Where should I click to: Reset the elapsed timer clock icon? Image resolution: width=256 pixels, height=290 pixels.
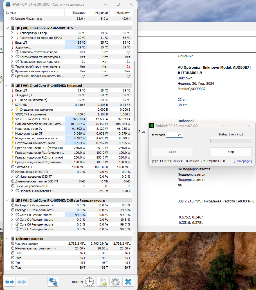coord(89,282)
